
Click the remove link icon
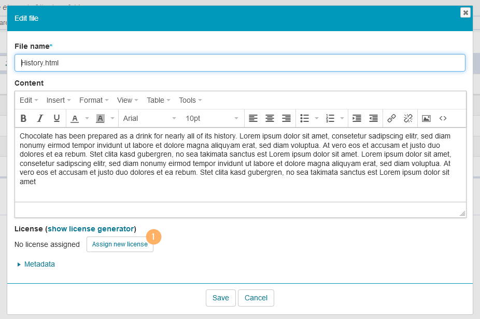408,118
